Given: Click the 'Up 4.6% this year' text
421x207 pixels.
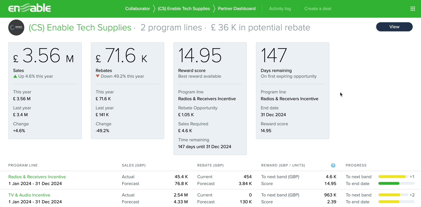Looking at the screenshot, I should coord(36,76).
